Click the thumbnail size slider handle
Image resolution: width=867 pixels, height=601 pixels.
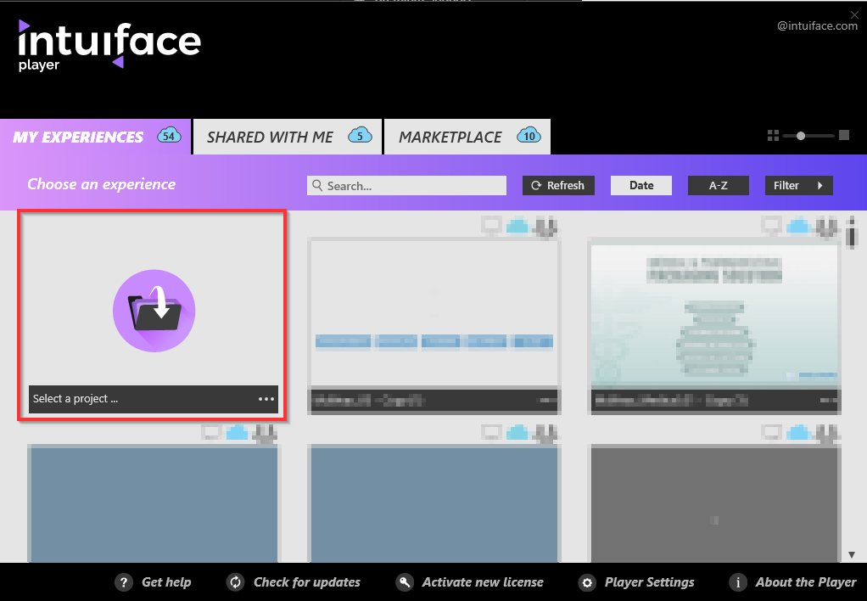[801, 136]
